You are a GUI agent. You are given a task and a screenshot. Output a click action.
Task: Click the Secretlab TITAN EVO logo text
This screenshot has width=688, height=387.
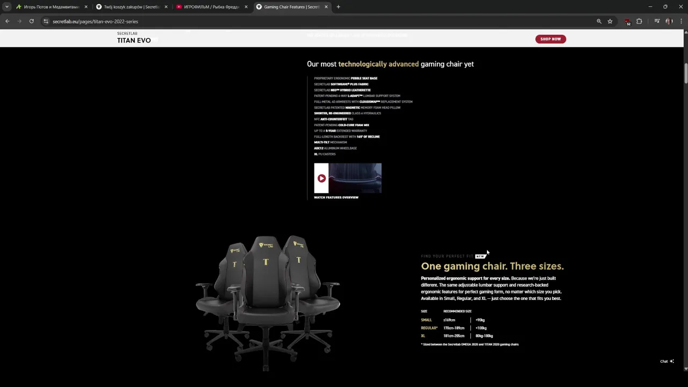point(134,38)
